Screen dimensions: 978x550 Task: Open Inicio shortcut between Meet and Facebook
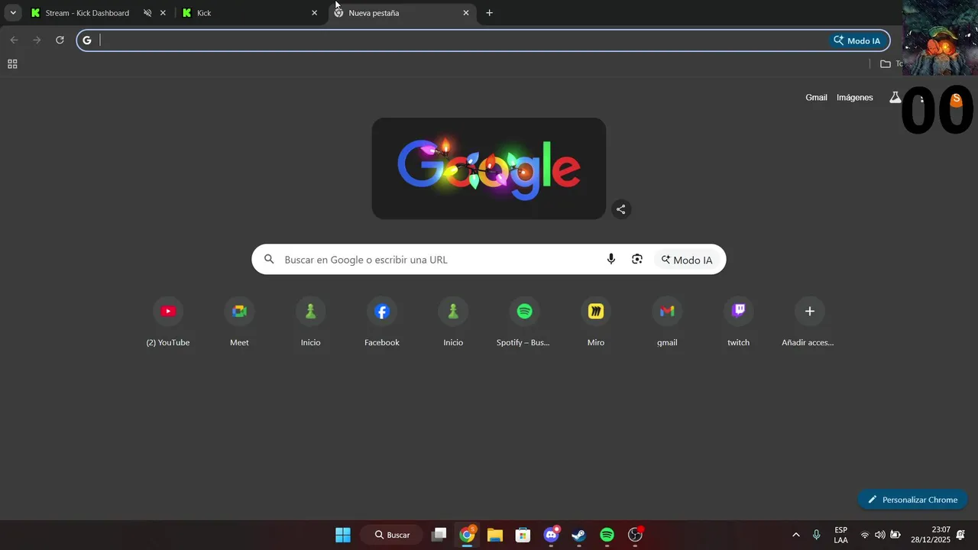tap(310, 322)
